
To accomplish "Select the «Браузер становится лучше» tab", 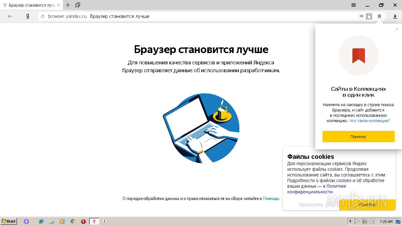I will click(x=31, y=5).
